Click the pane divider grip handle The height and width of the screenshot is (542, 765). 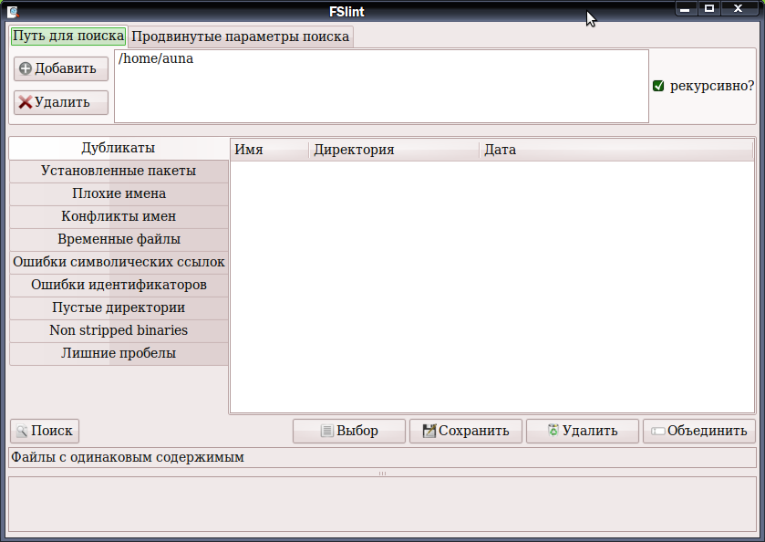383,474
